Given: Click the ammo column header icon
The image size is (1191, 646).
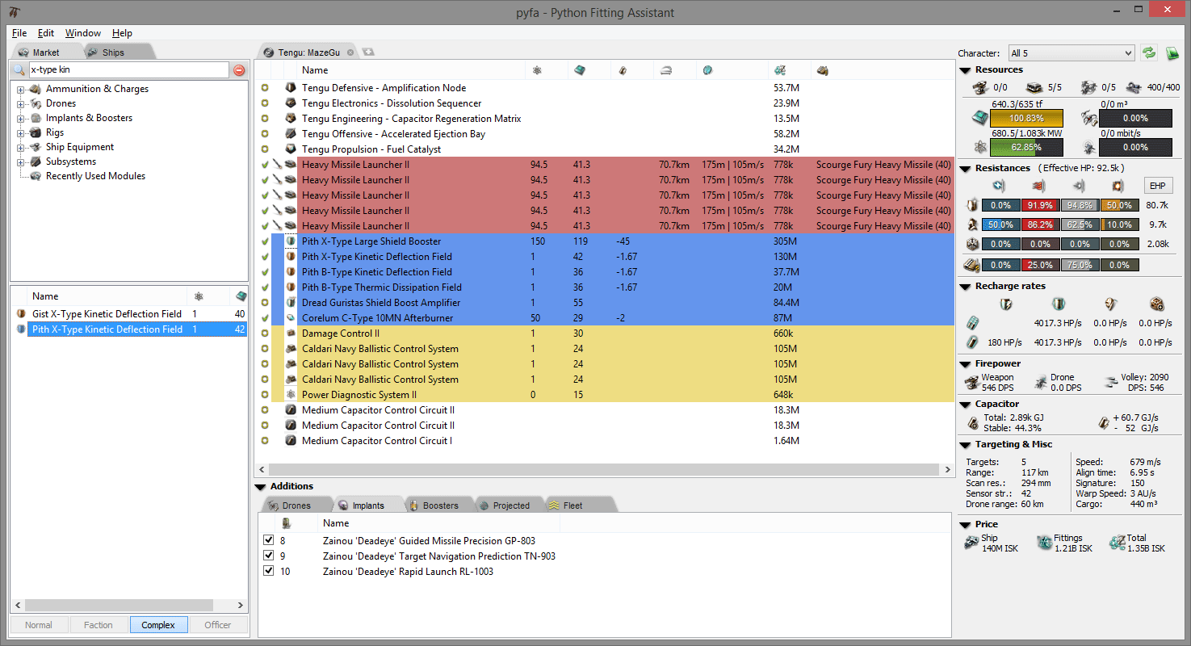Looking at the screenshot, I should [822, 71].
